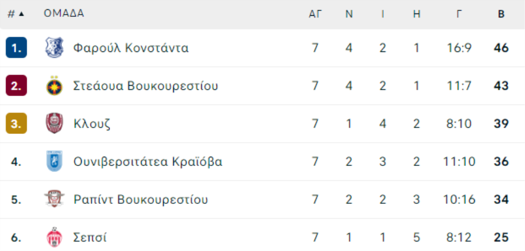Select the Σεπσί team name
The image size is (525, 251).
point(90,238)
